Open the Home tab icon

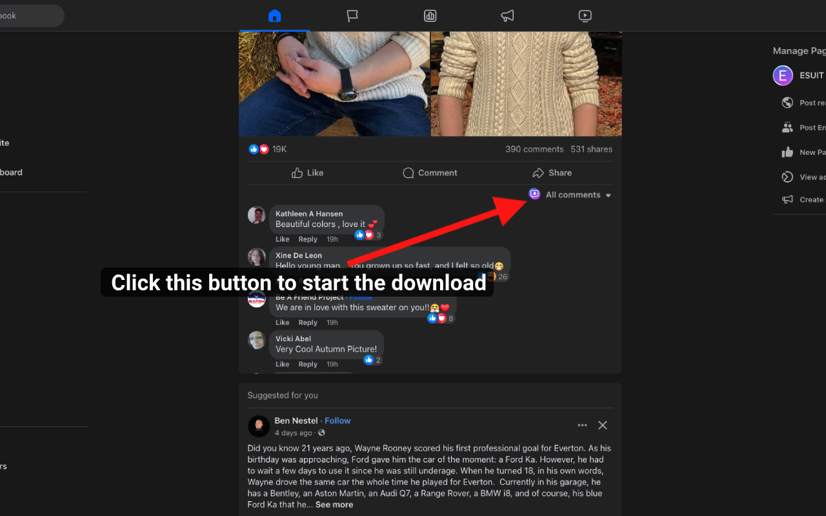pos(275,15)
